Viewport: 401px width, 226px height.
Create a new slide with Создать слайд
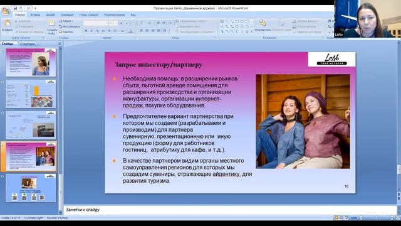[52, 27]
